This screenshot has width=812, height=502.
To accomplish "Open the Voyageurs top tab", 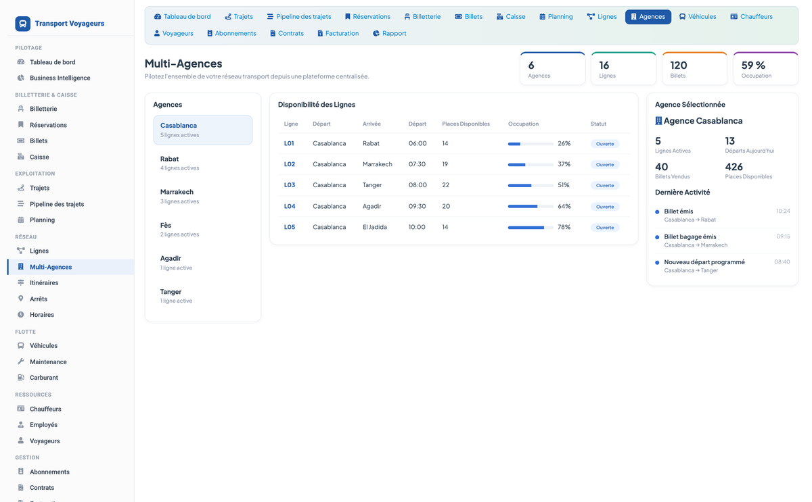I will (x=173, y=33).
